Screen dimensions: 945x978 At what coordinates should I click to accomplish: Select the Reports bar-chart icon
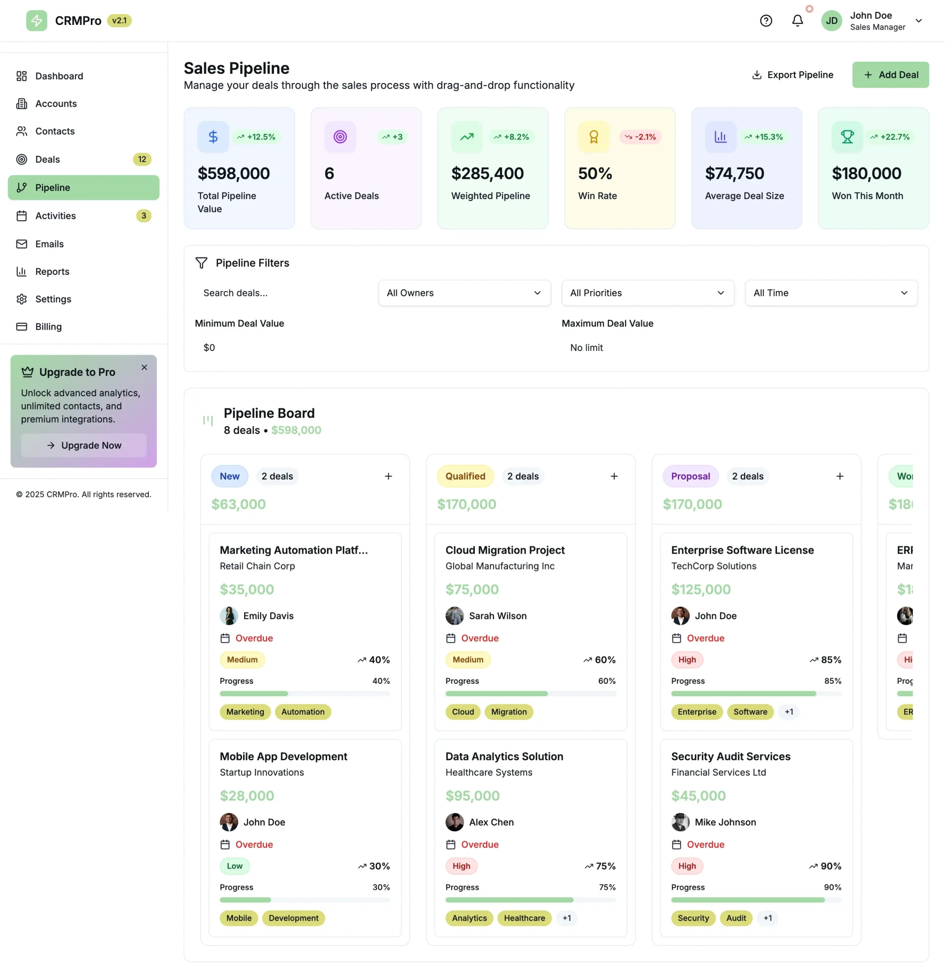click(22, 272)
